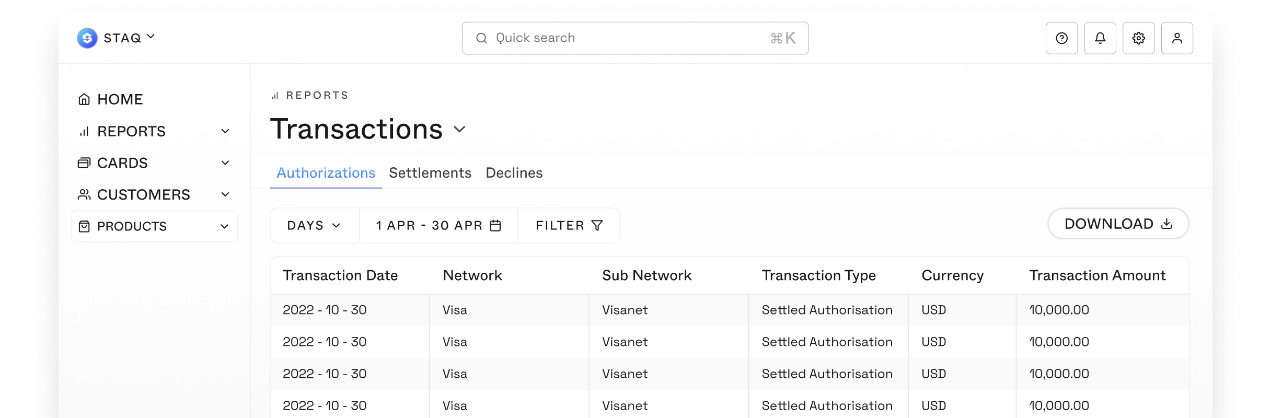The height and width of the screenshot is (418, 1271).
Task: Click the calendar icon in date range
Action: [x=495, y=226]
